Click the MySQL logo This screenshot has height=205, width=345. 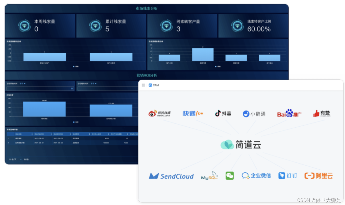(x=209, y=176)
